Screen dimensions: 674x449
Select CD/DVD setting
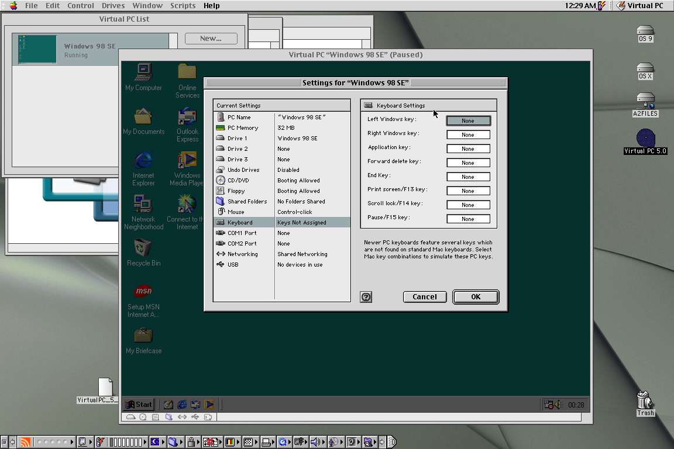tap(282, 181)
